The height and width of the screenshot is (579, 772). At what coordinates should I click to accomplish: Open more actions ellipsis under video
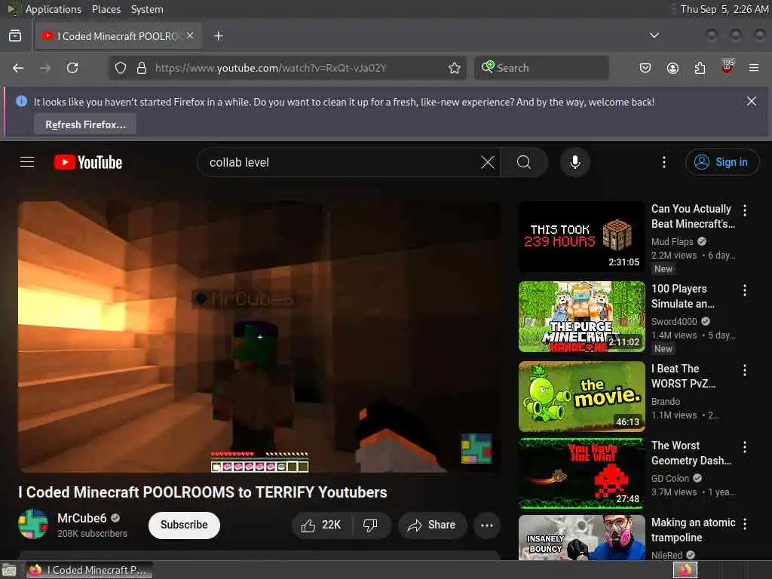coord(487,525)
